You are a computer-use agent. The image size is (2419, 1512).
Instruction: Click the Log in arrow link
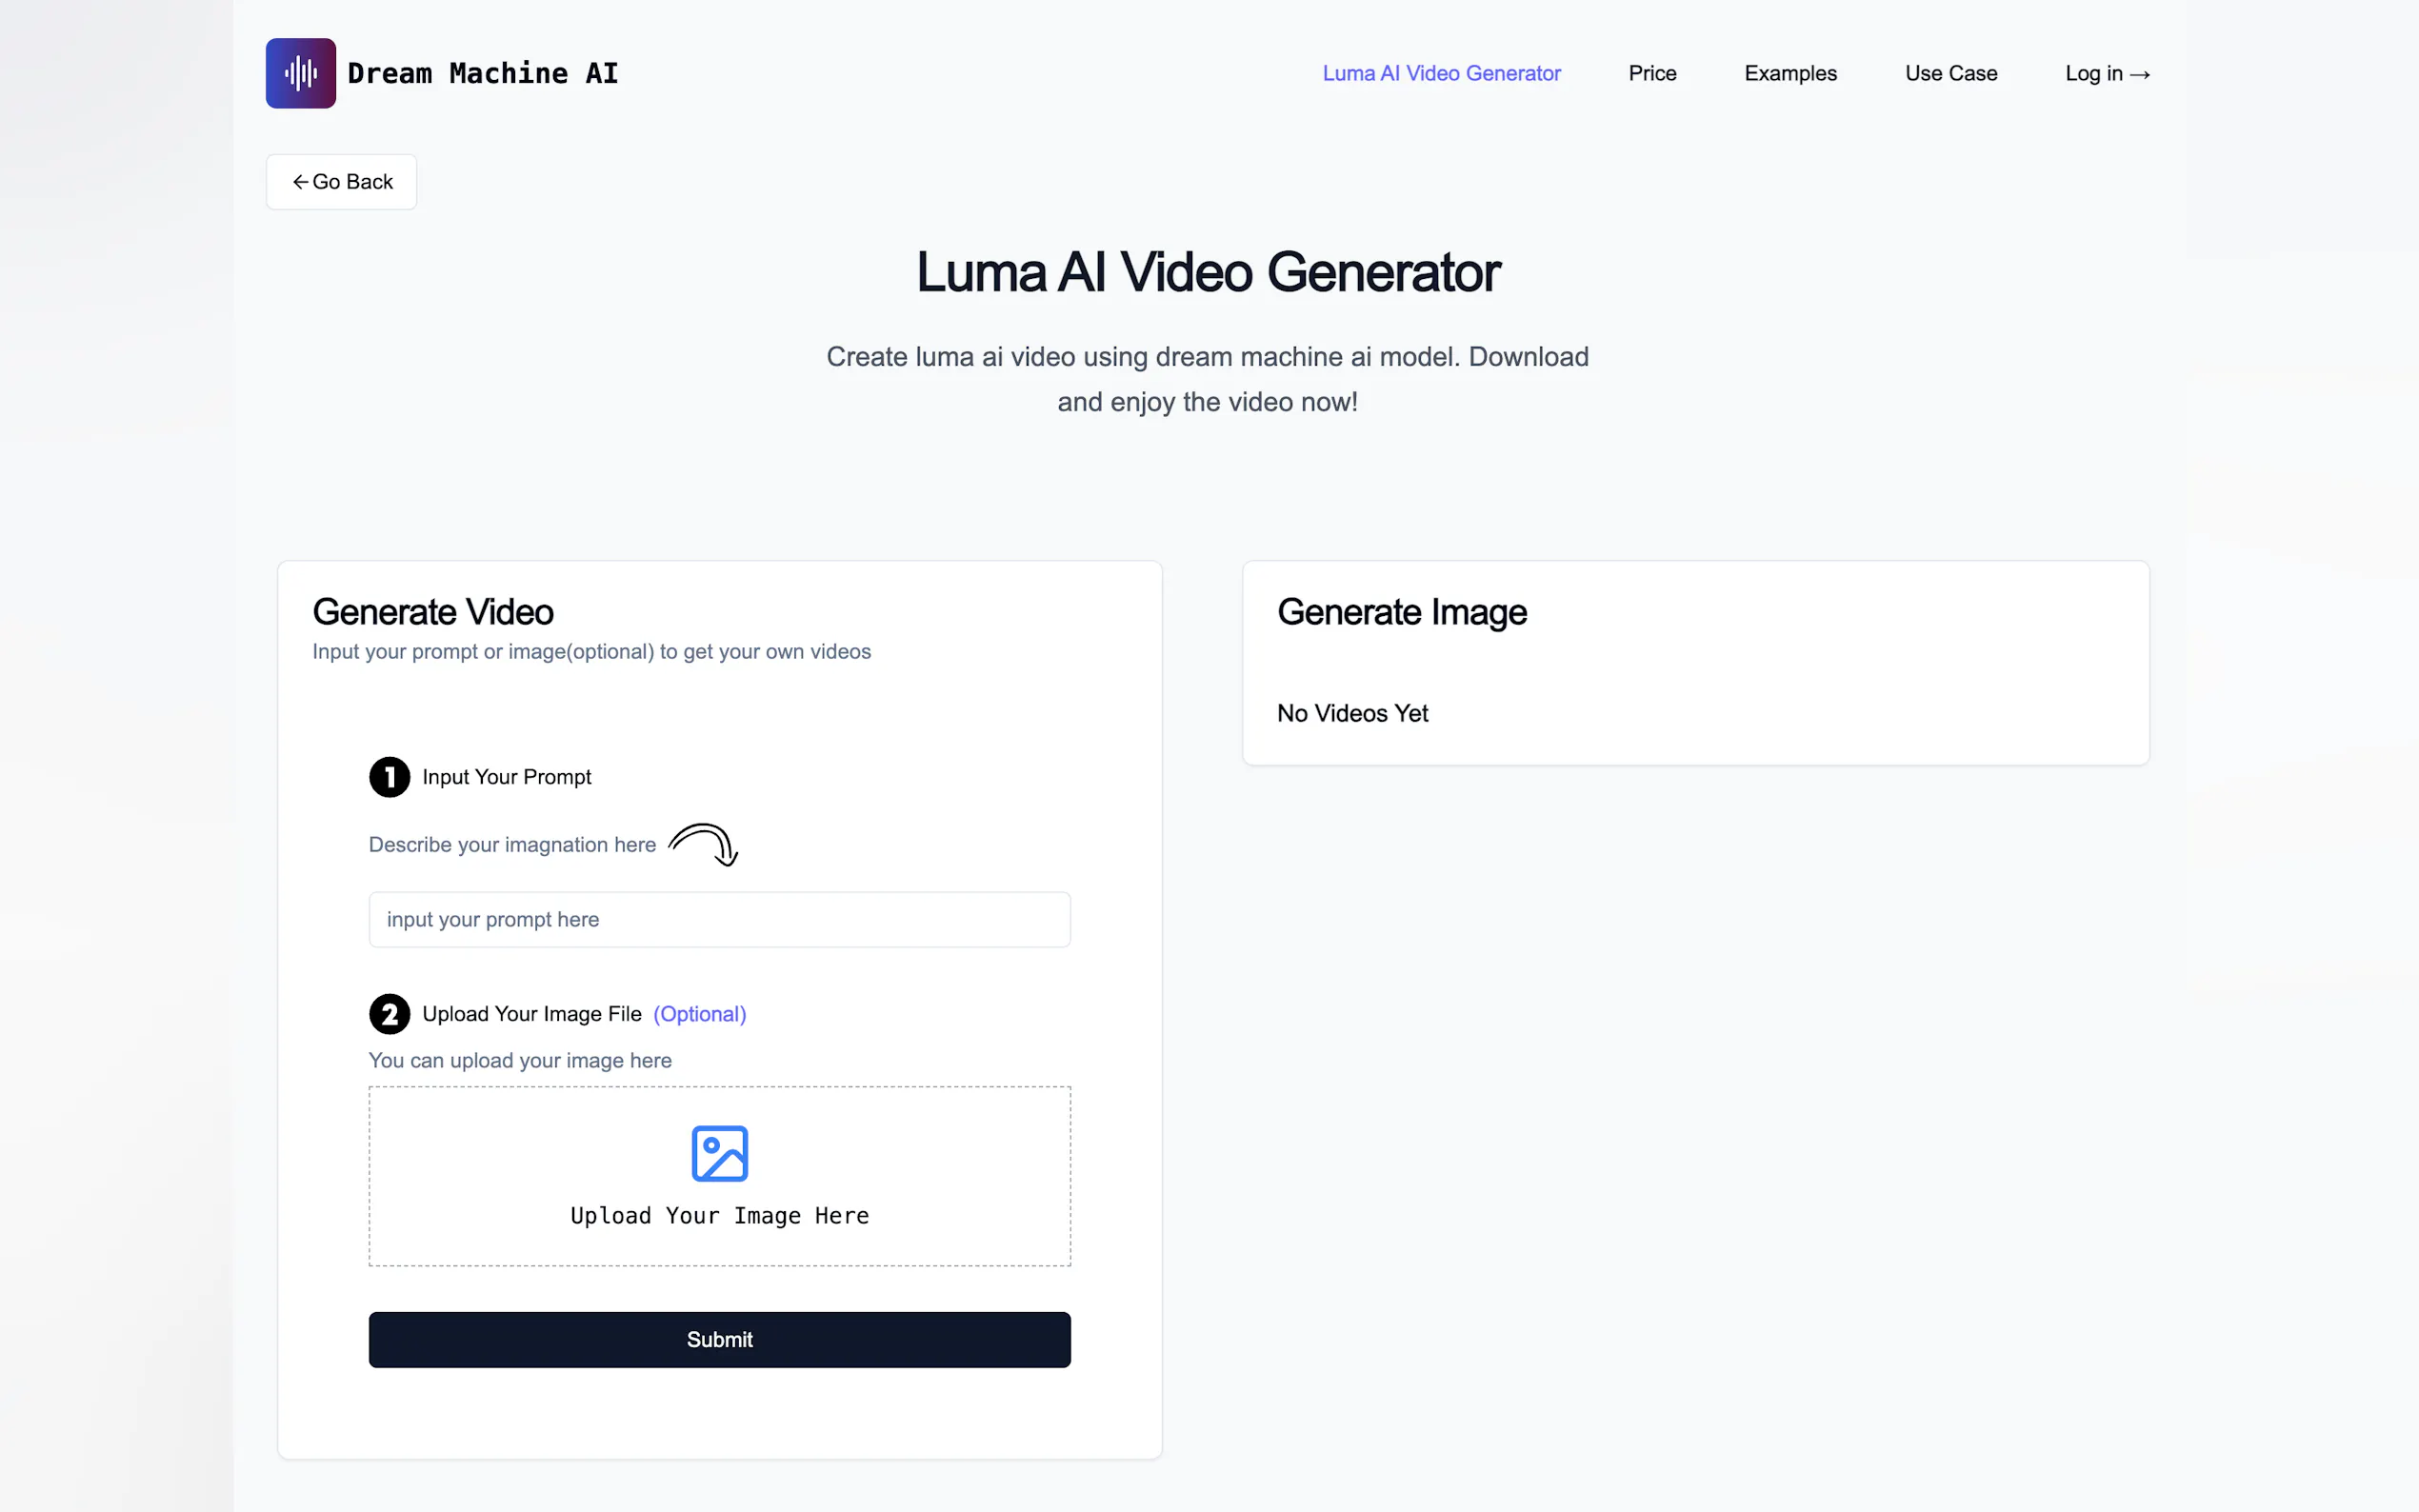click(2106, 73)
